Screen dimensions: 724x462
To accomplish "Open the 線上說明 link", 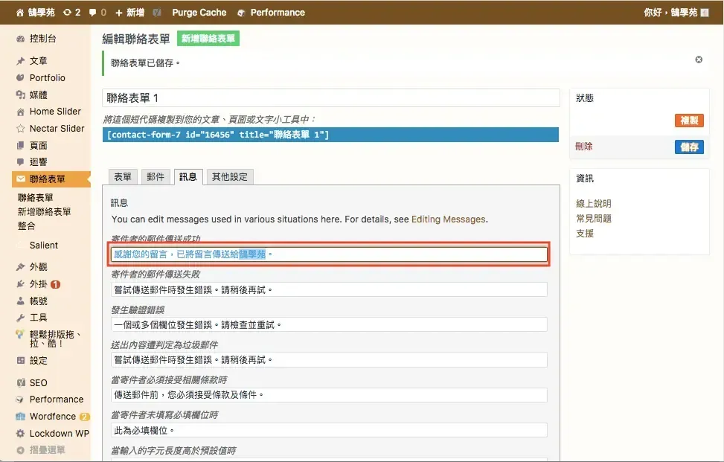I will coord(594,204).
